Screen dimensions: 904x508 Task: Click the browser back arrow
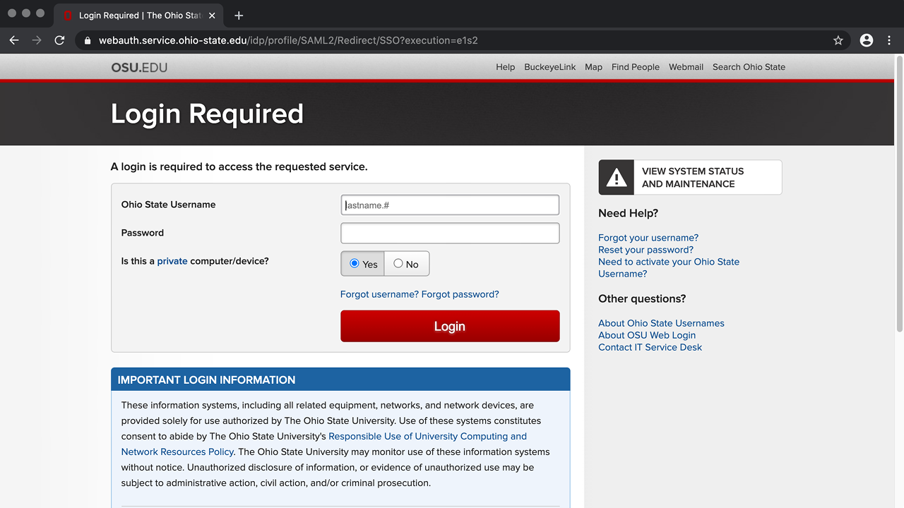pos(14,40)
